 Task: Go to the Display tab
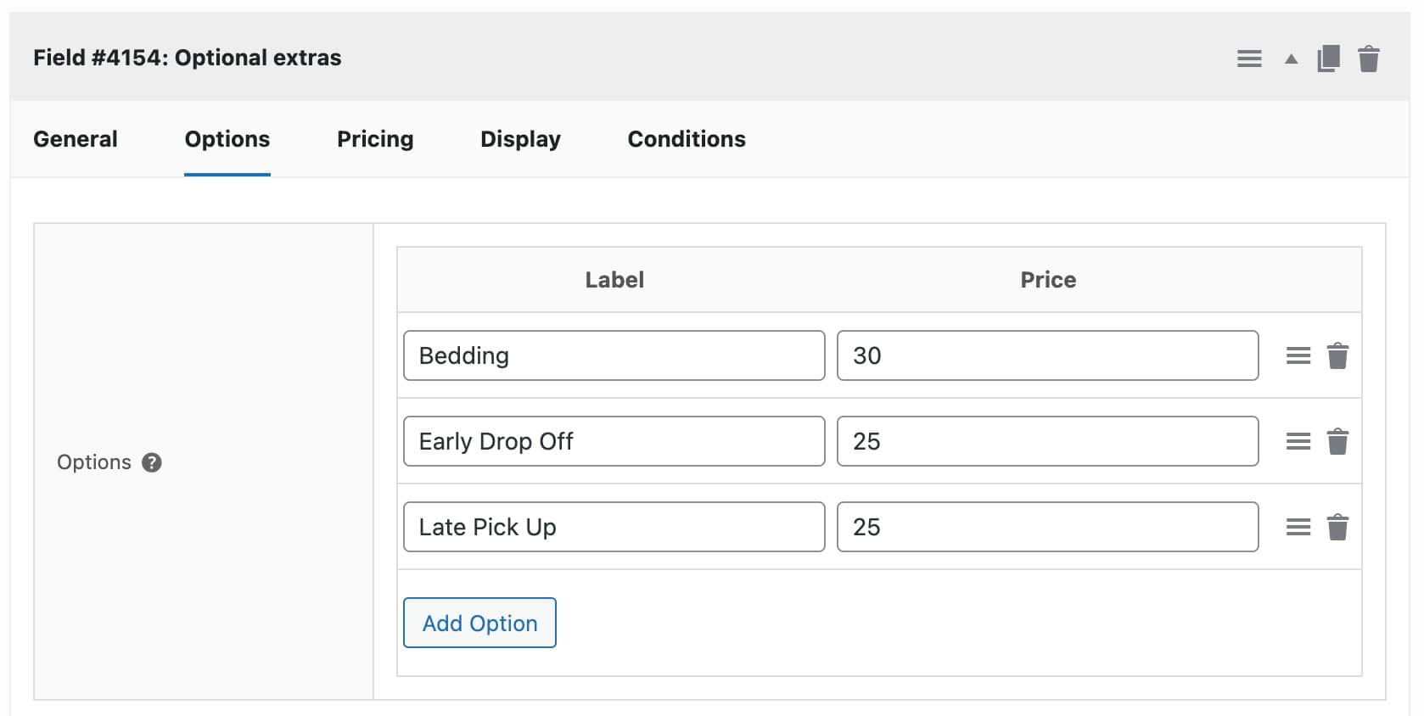click(520, 139)
